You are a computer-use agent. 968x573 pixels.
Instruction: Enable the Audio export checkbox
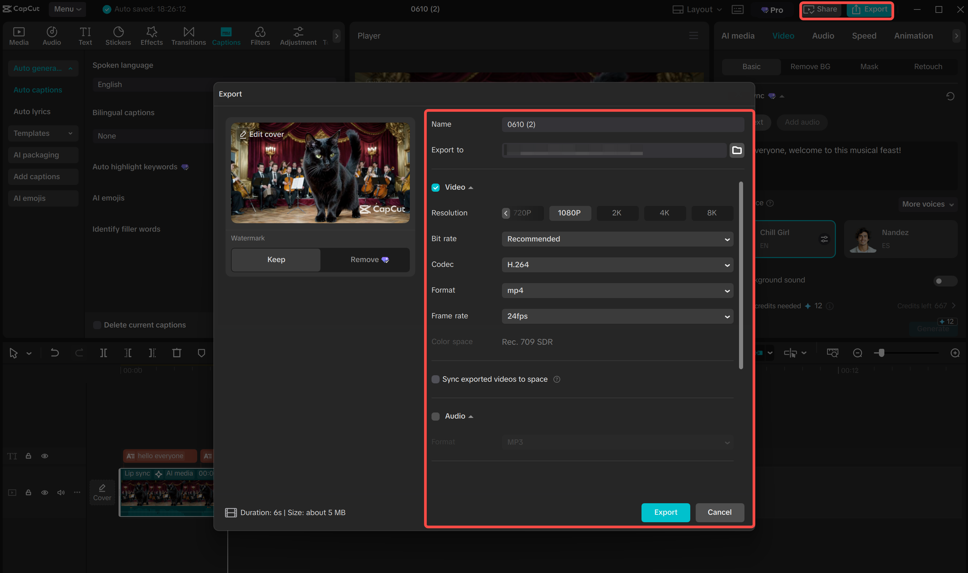coord(435,416)
